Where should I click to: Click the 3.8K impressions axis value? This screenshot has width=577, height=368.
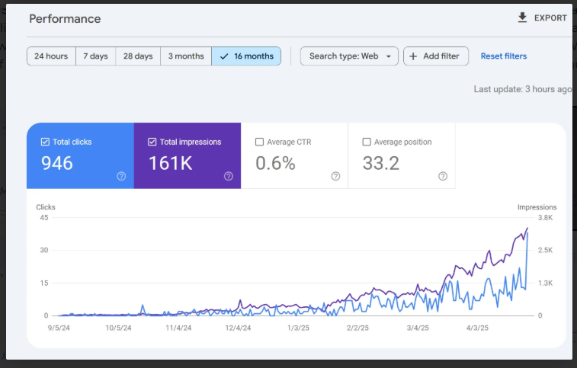tap(545, 218)
